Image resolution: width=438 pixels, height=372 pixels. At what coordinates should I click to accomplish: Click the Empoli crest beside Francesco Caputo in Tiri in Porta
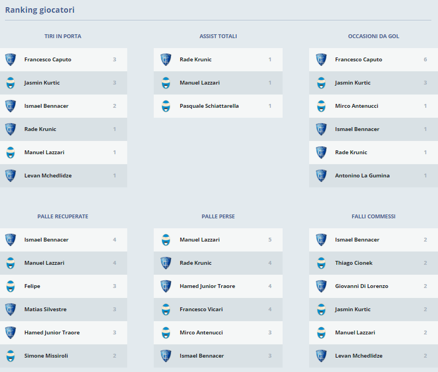11,60
